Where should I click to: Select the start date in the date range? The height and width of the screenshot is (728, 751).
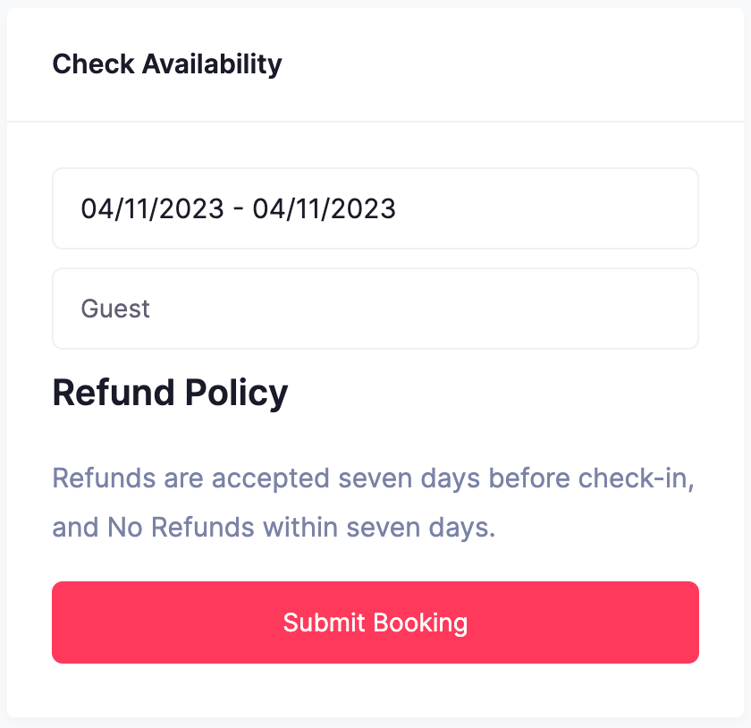click(x=152, y=208)
